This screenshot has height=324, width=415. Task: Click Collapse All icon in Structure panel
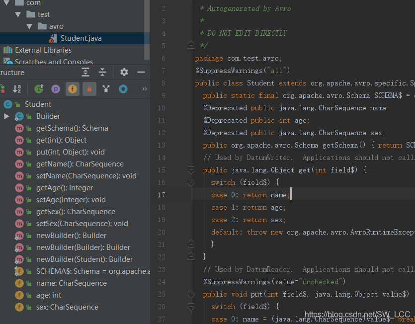click(102, 72)
